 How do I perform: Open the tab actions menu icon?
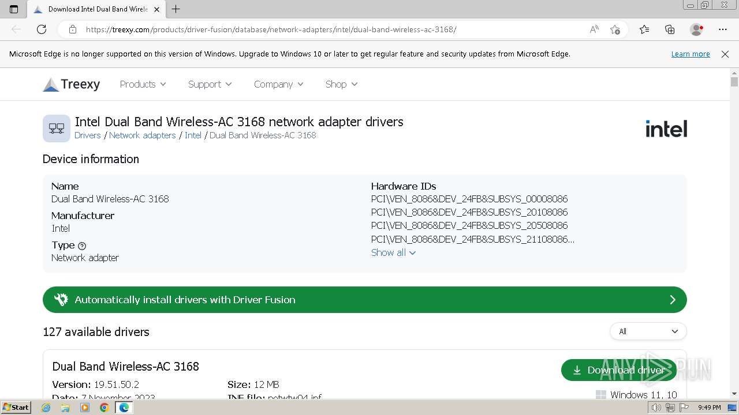click(14, 9)
